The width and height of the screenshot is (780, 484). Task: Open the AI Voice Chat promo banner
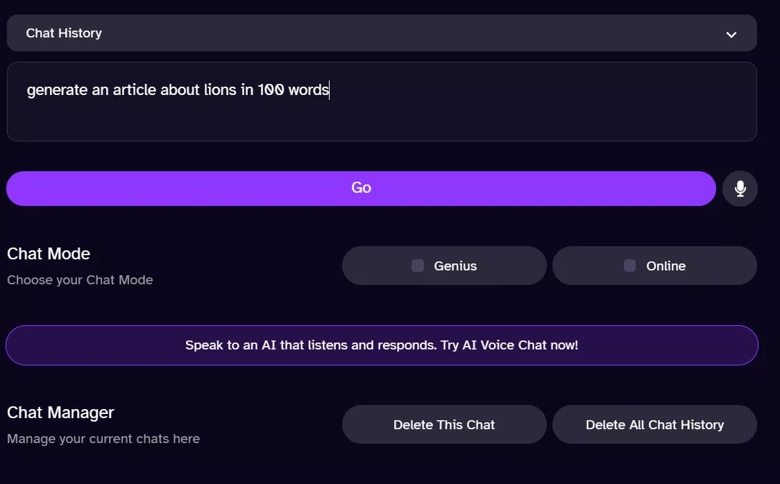[382, 345]
